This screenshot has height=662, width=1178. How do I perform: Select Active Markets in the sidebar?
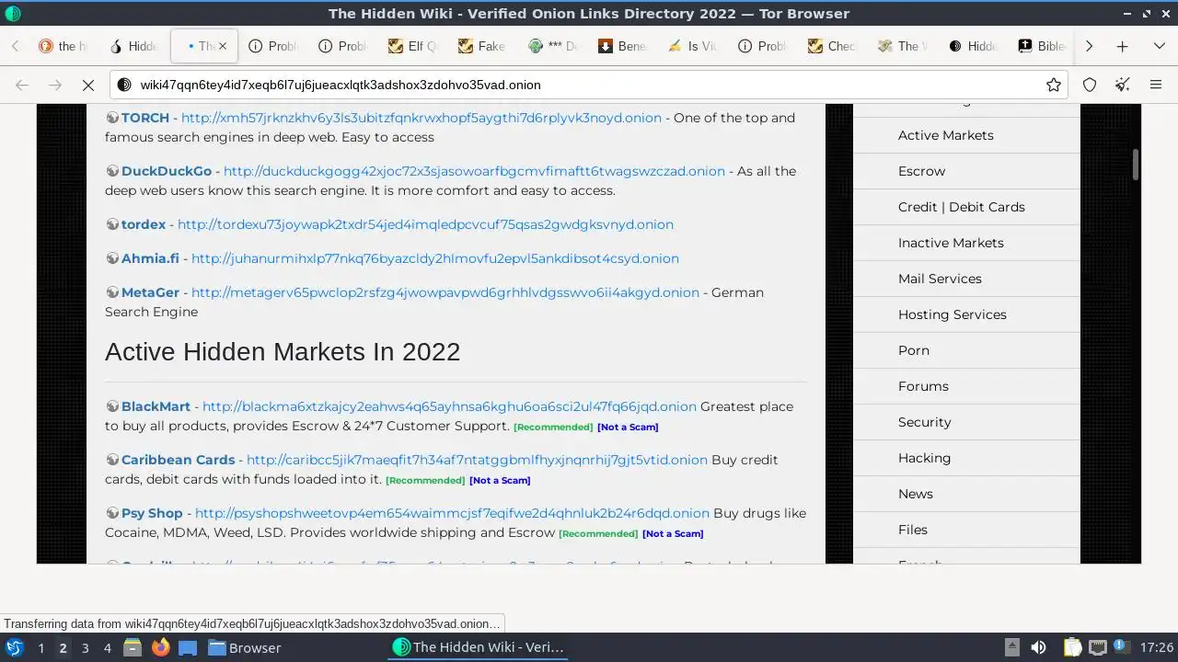[x=946, y=135]
